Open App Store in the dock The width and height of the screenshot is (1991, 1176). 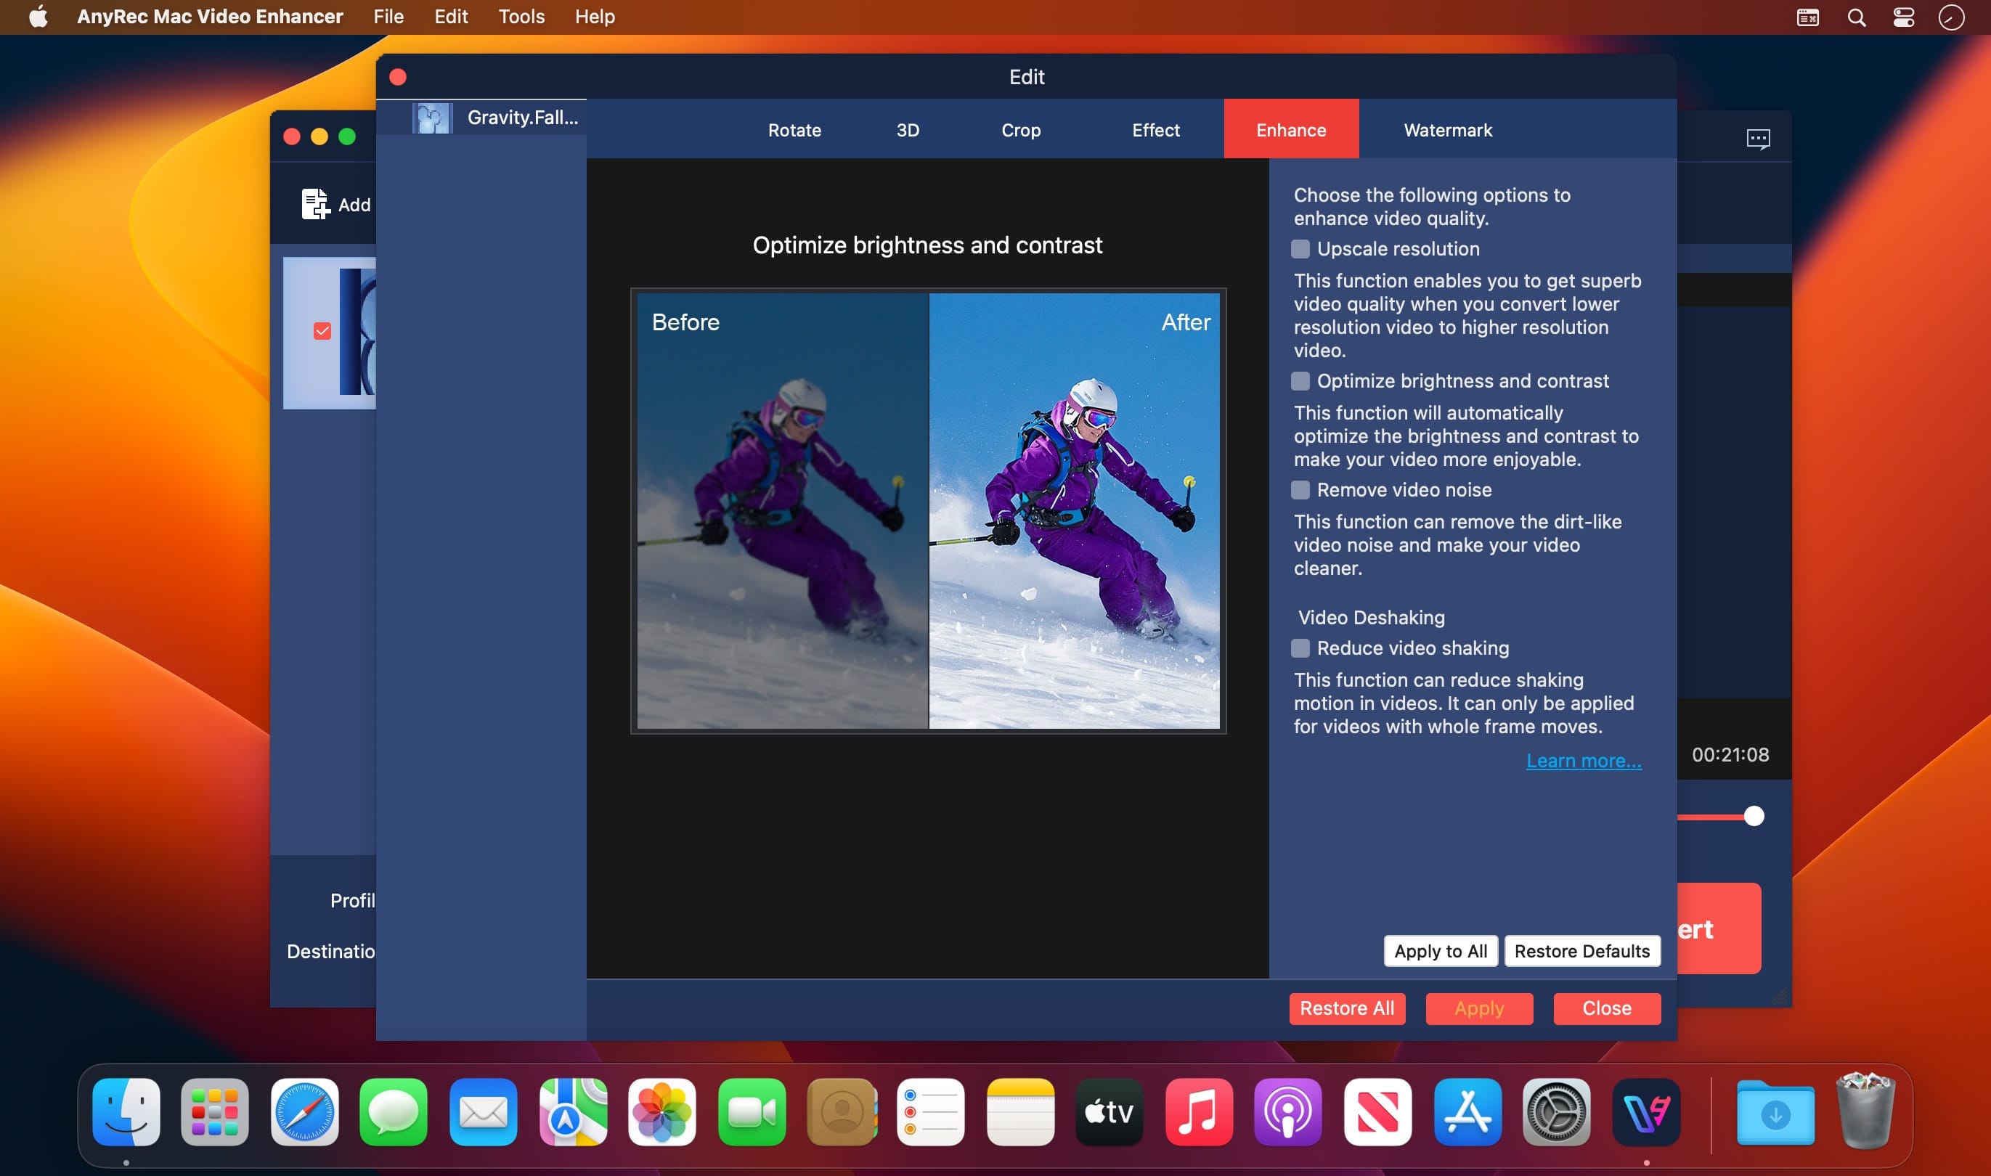pos(1467,1112)
